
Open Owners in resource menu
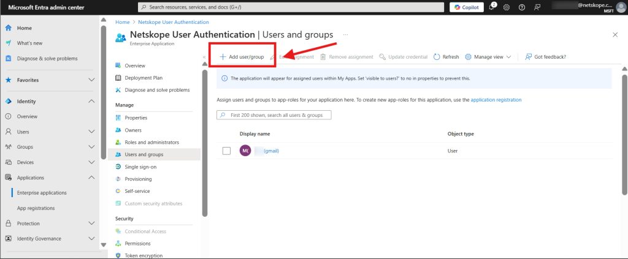pos(133,130)
